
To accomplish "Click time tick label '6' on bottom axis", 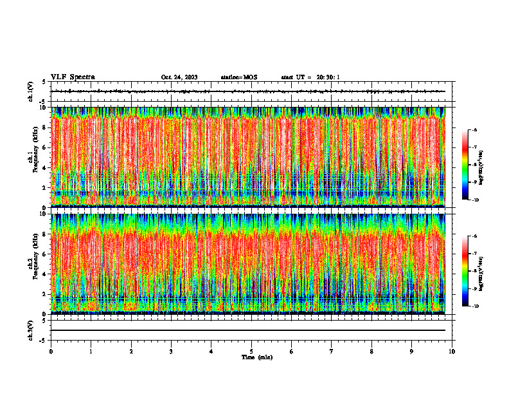I will click(291, 352).
